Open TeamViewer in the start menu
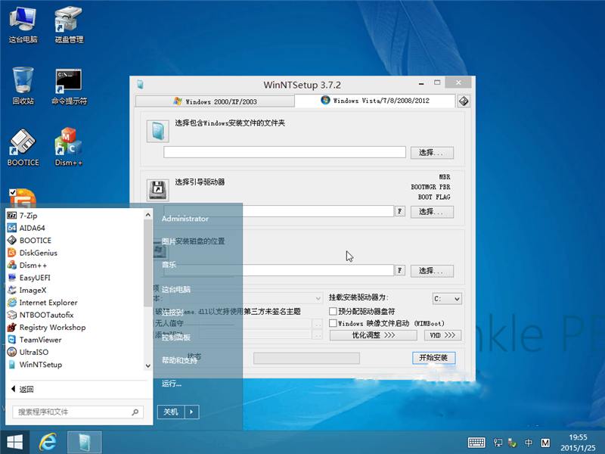 [40, 340]
